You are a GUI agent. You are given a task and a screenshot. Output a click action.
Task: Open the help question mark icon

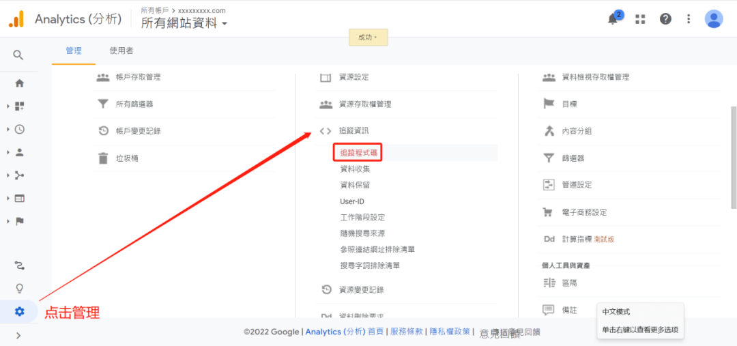click(665, 19)
